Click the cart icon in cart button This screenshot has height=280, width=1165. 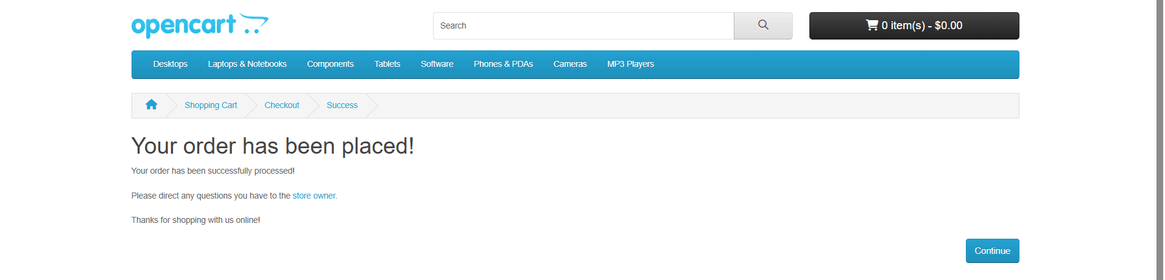click(x=872, y=26)
